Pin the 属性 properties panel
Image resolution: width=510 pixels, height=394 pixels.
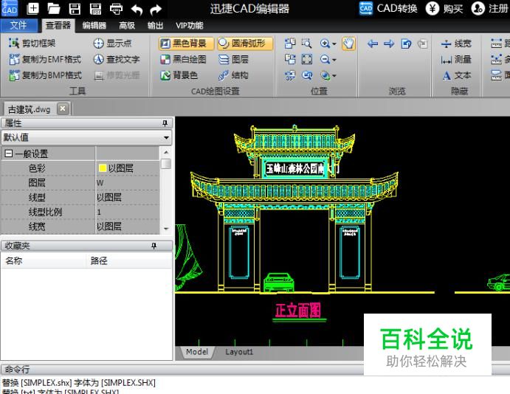[x=165, y=123]
